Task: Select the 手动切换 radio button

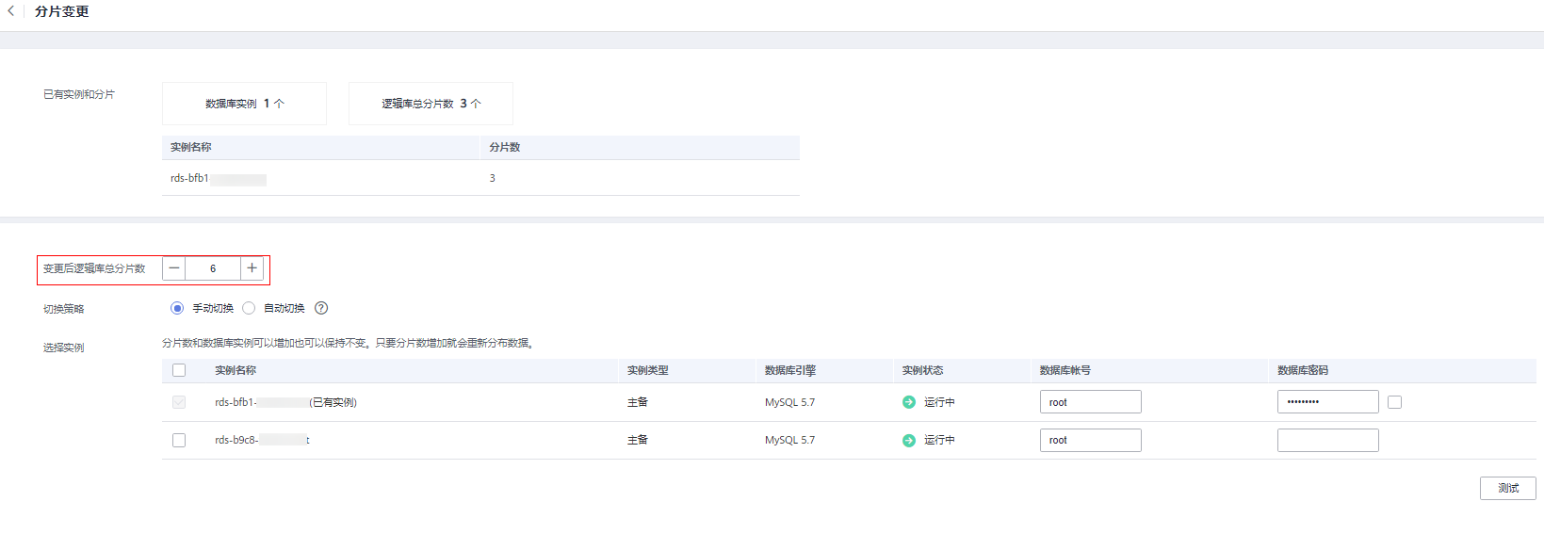Action: pos(177,308)
